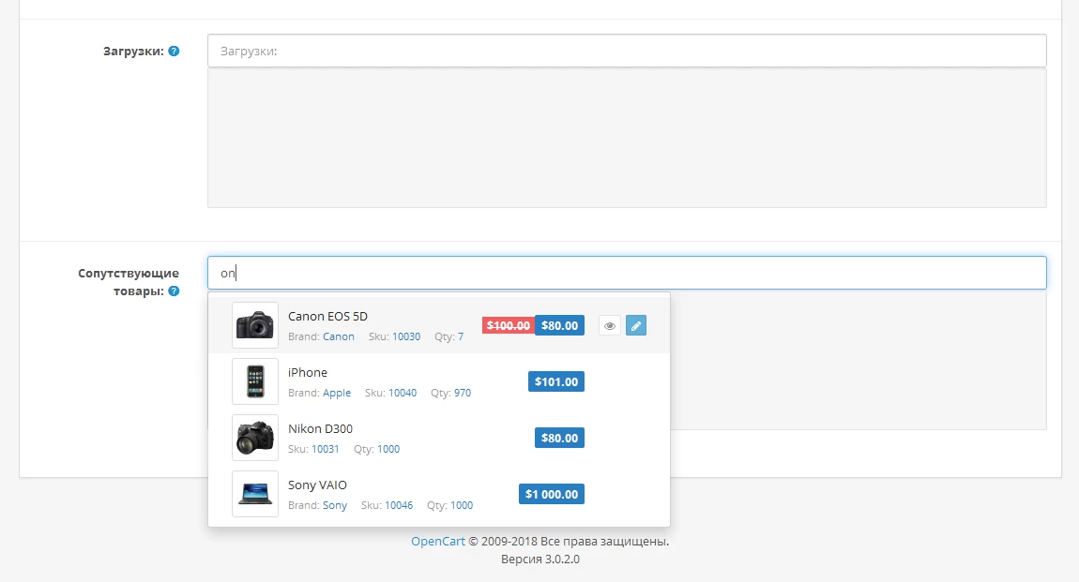Click the $1 000.00 price badge

coord(551,494)
